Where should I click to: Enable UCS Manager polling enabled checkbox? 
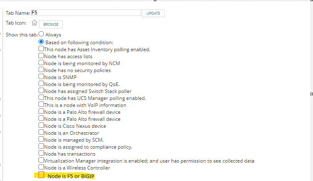click(41, 97)
